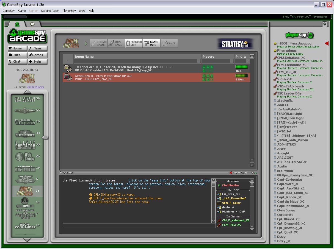This screenshot has height=249, width=334.
Task: Open the PlayerSpy menu
Action: click(69, 11)
